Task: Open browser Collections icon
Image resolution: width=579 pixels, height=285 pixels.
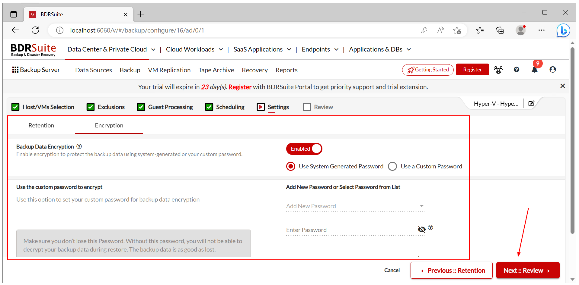Action: (x=500, y=30)
